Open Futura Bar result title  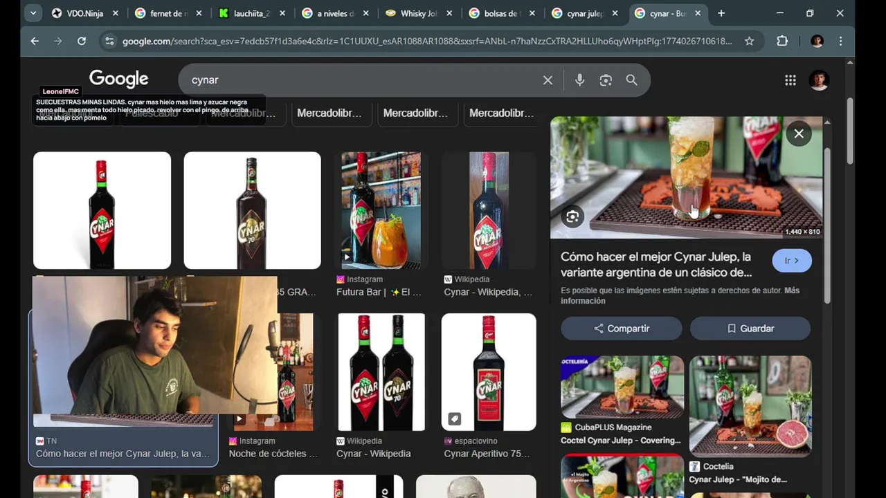pyautogui.click(x=379, y=292)
